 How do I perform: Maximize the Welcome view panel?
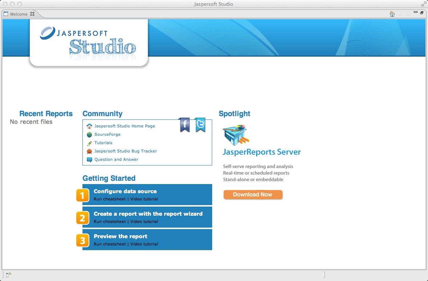pos(422,13)
